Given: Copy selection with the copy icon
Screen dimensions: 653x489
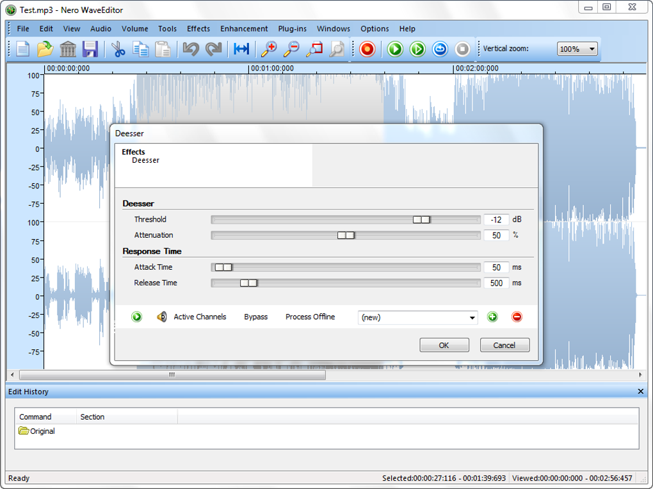Looking at the screenshot, I should coord(141,49).
